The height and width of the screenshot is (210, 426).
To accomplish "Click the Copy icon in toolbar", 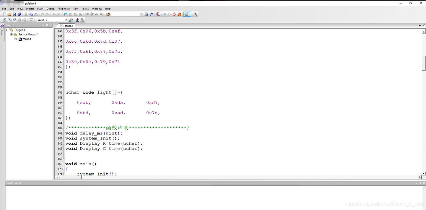I will 31,14.
